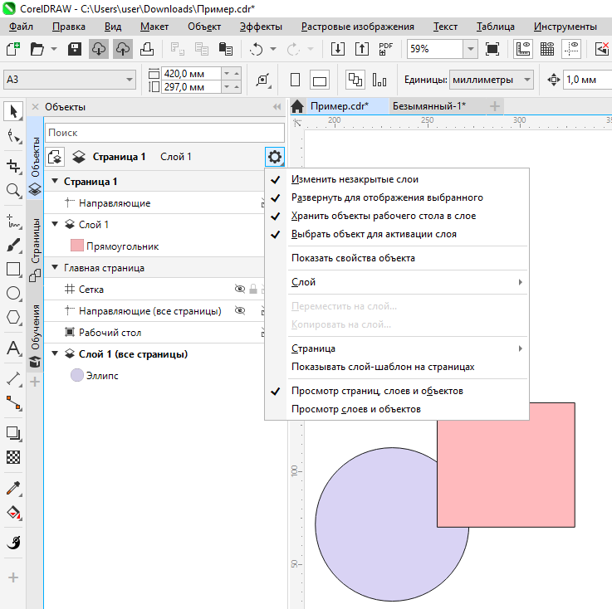This screenshot has width=612, height=609.
Task: Click the Transparency checkerboard tool
Action: click(x=13, y=456)
